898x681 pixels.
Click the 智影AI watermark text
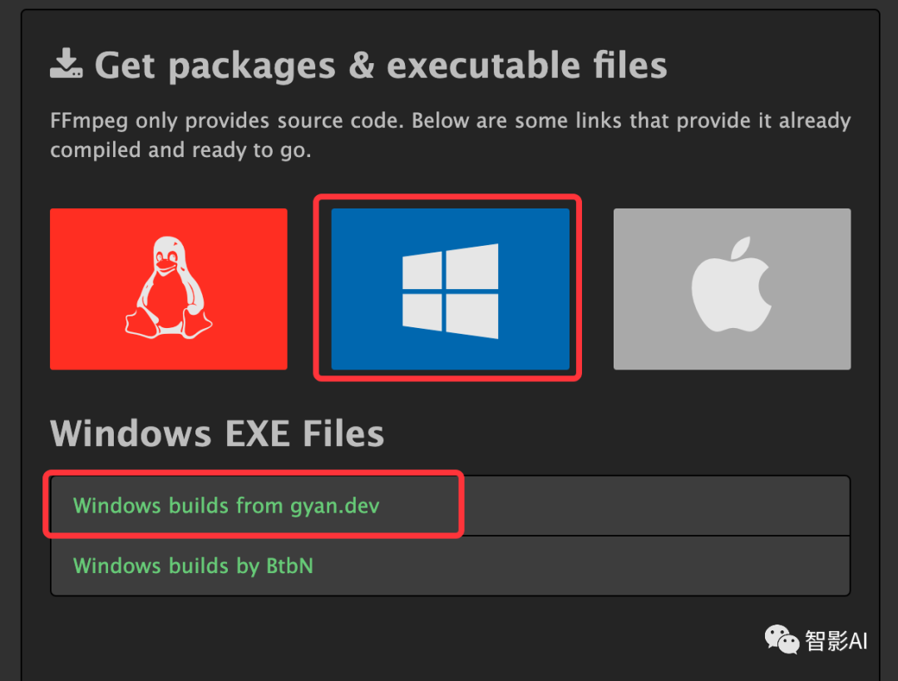point(836,640)
